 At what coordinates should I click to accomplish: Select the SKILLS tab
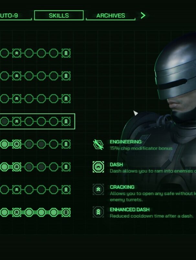tap(59, 16)
